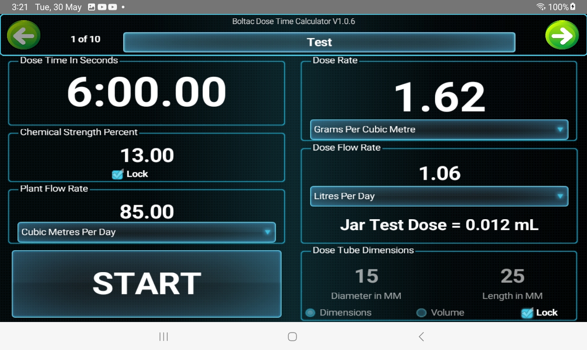Tap the Android recent apps button
This screenshot has width=587, height=350.
pyautogui.click(x=163, y=336)
